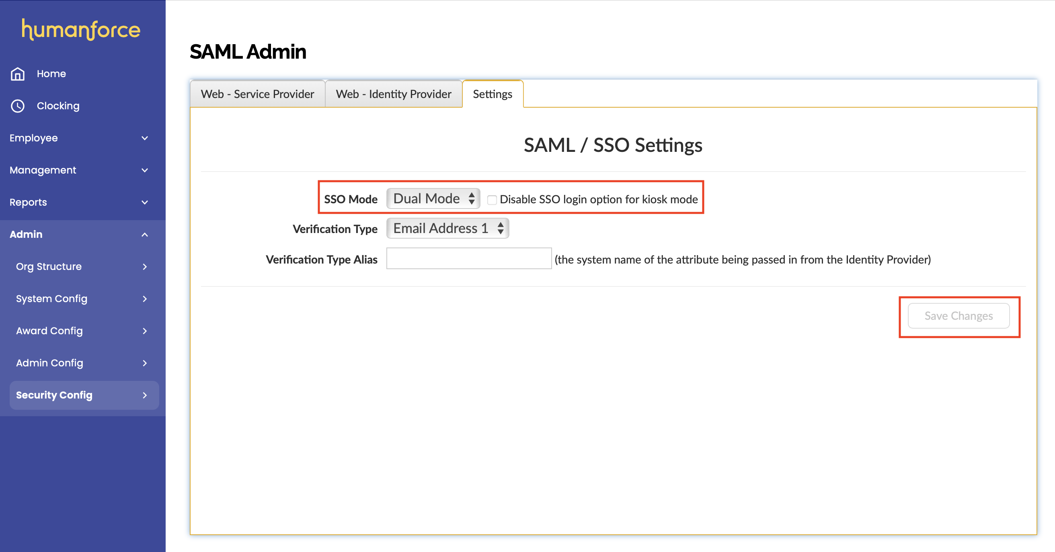Open the Verification Type dropdown

[447, 228]
